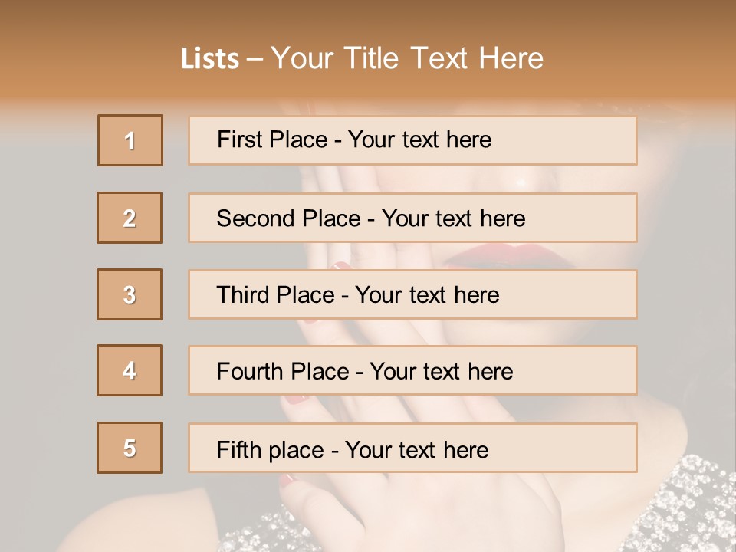
Task: Click the number 1 box
Action: pos(130,140)
